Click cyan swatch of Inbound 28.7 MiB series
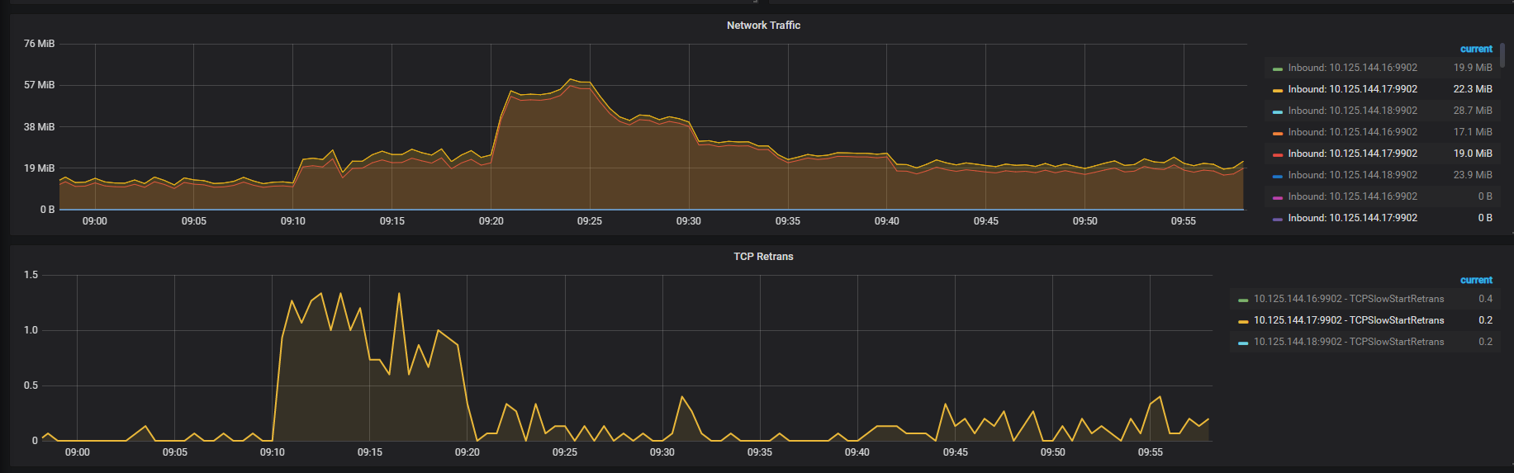The height and width of the screenshot is (473, 1514). [1277, 111]
